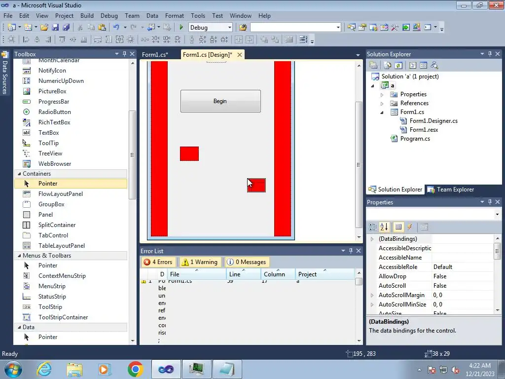Image resolution: width=505 pixels, height=379 pixels.
Task: Expand the AutoScrollMargin property
Action: tap(372, 295)
